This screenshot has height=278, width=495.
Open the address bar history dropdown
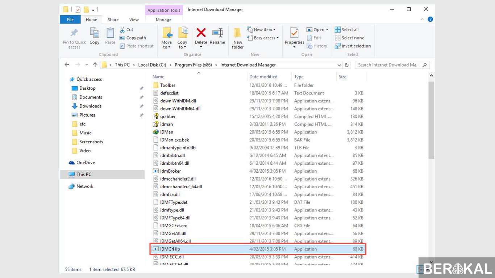pyautogui.click(x=339, y=65)
